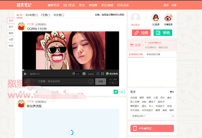Viewport: 202px width, 138px height.
Task: Click the QQ penguin login icon
Action: coord(156,18)
